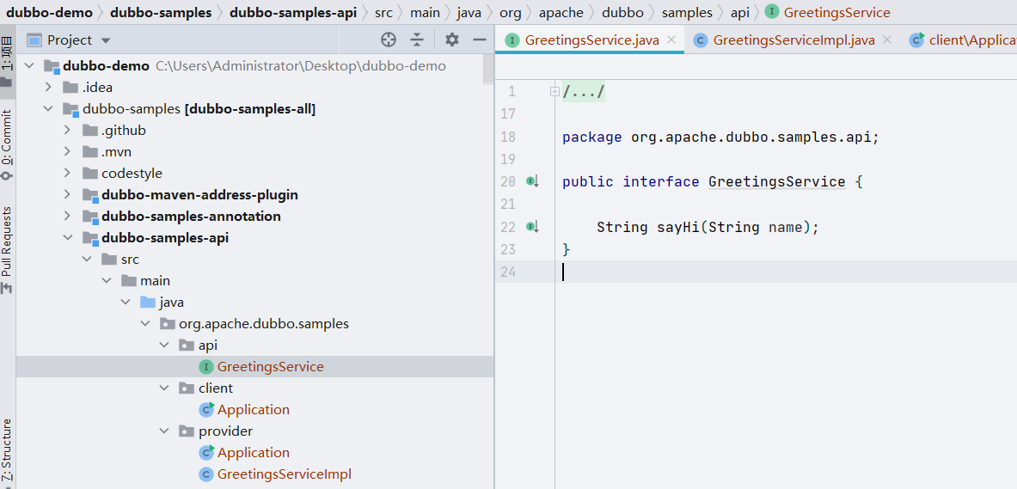The image size is (1017, 489).
Task: Expand the .github folder
Action: [x=68, y=131]
